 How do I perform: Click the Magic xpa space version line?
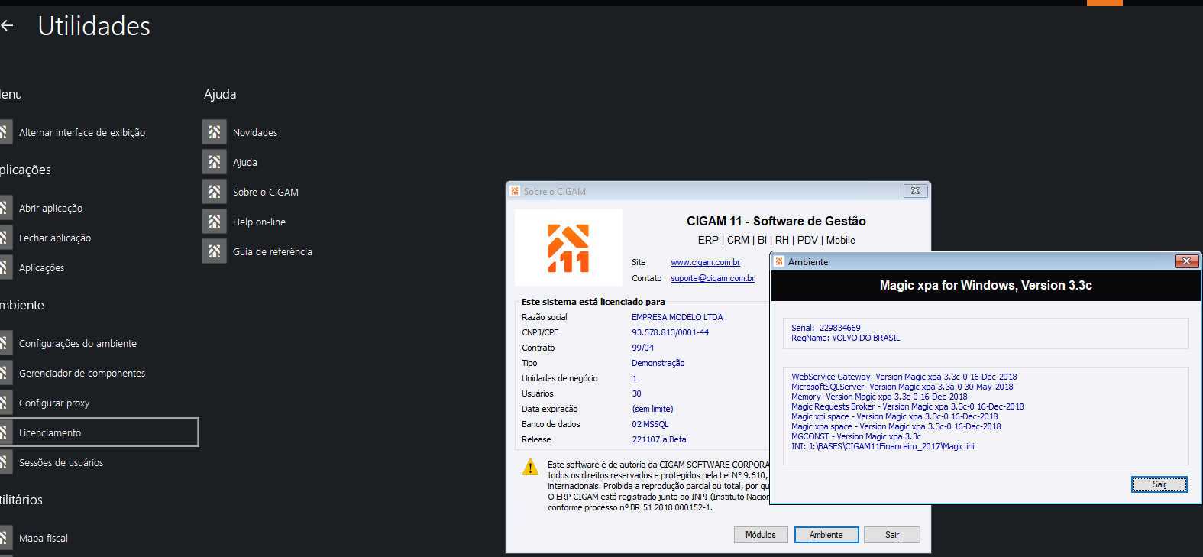(896, 426)
